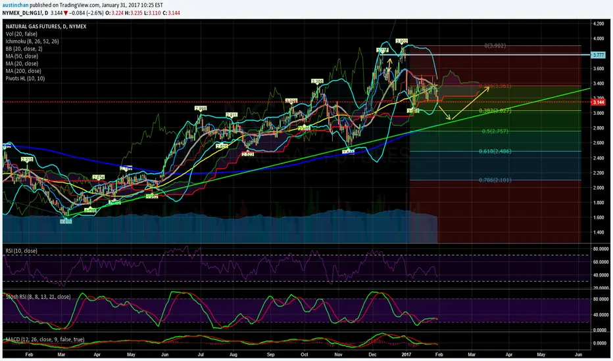Select the low value L:3.110
Viewport: 613px width, 361px height.
pyautogui.click(x=153, y=13)
